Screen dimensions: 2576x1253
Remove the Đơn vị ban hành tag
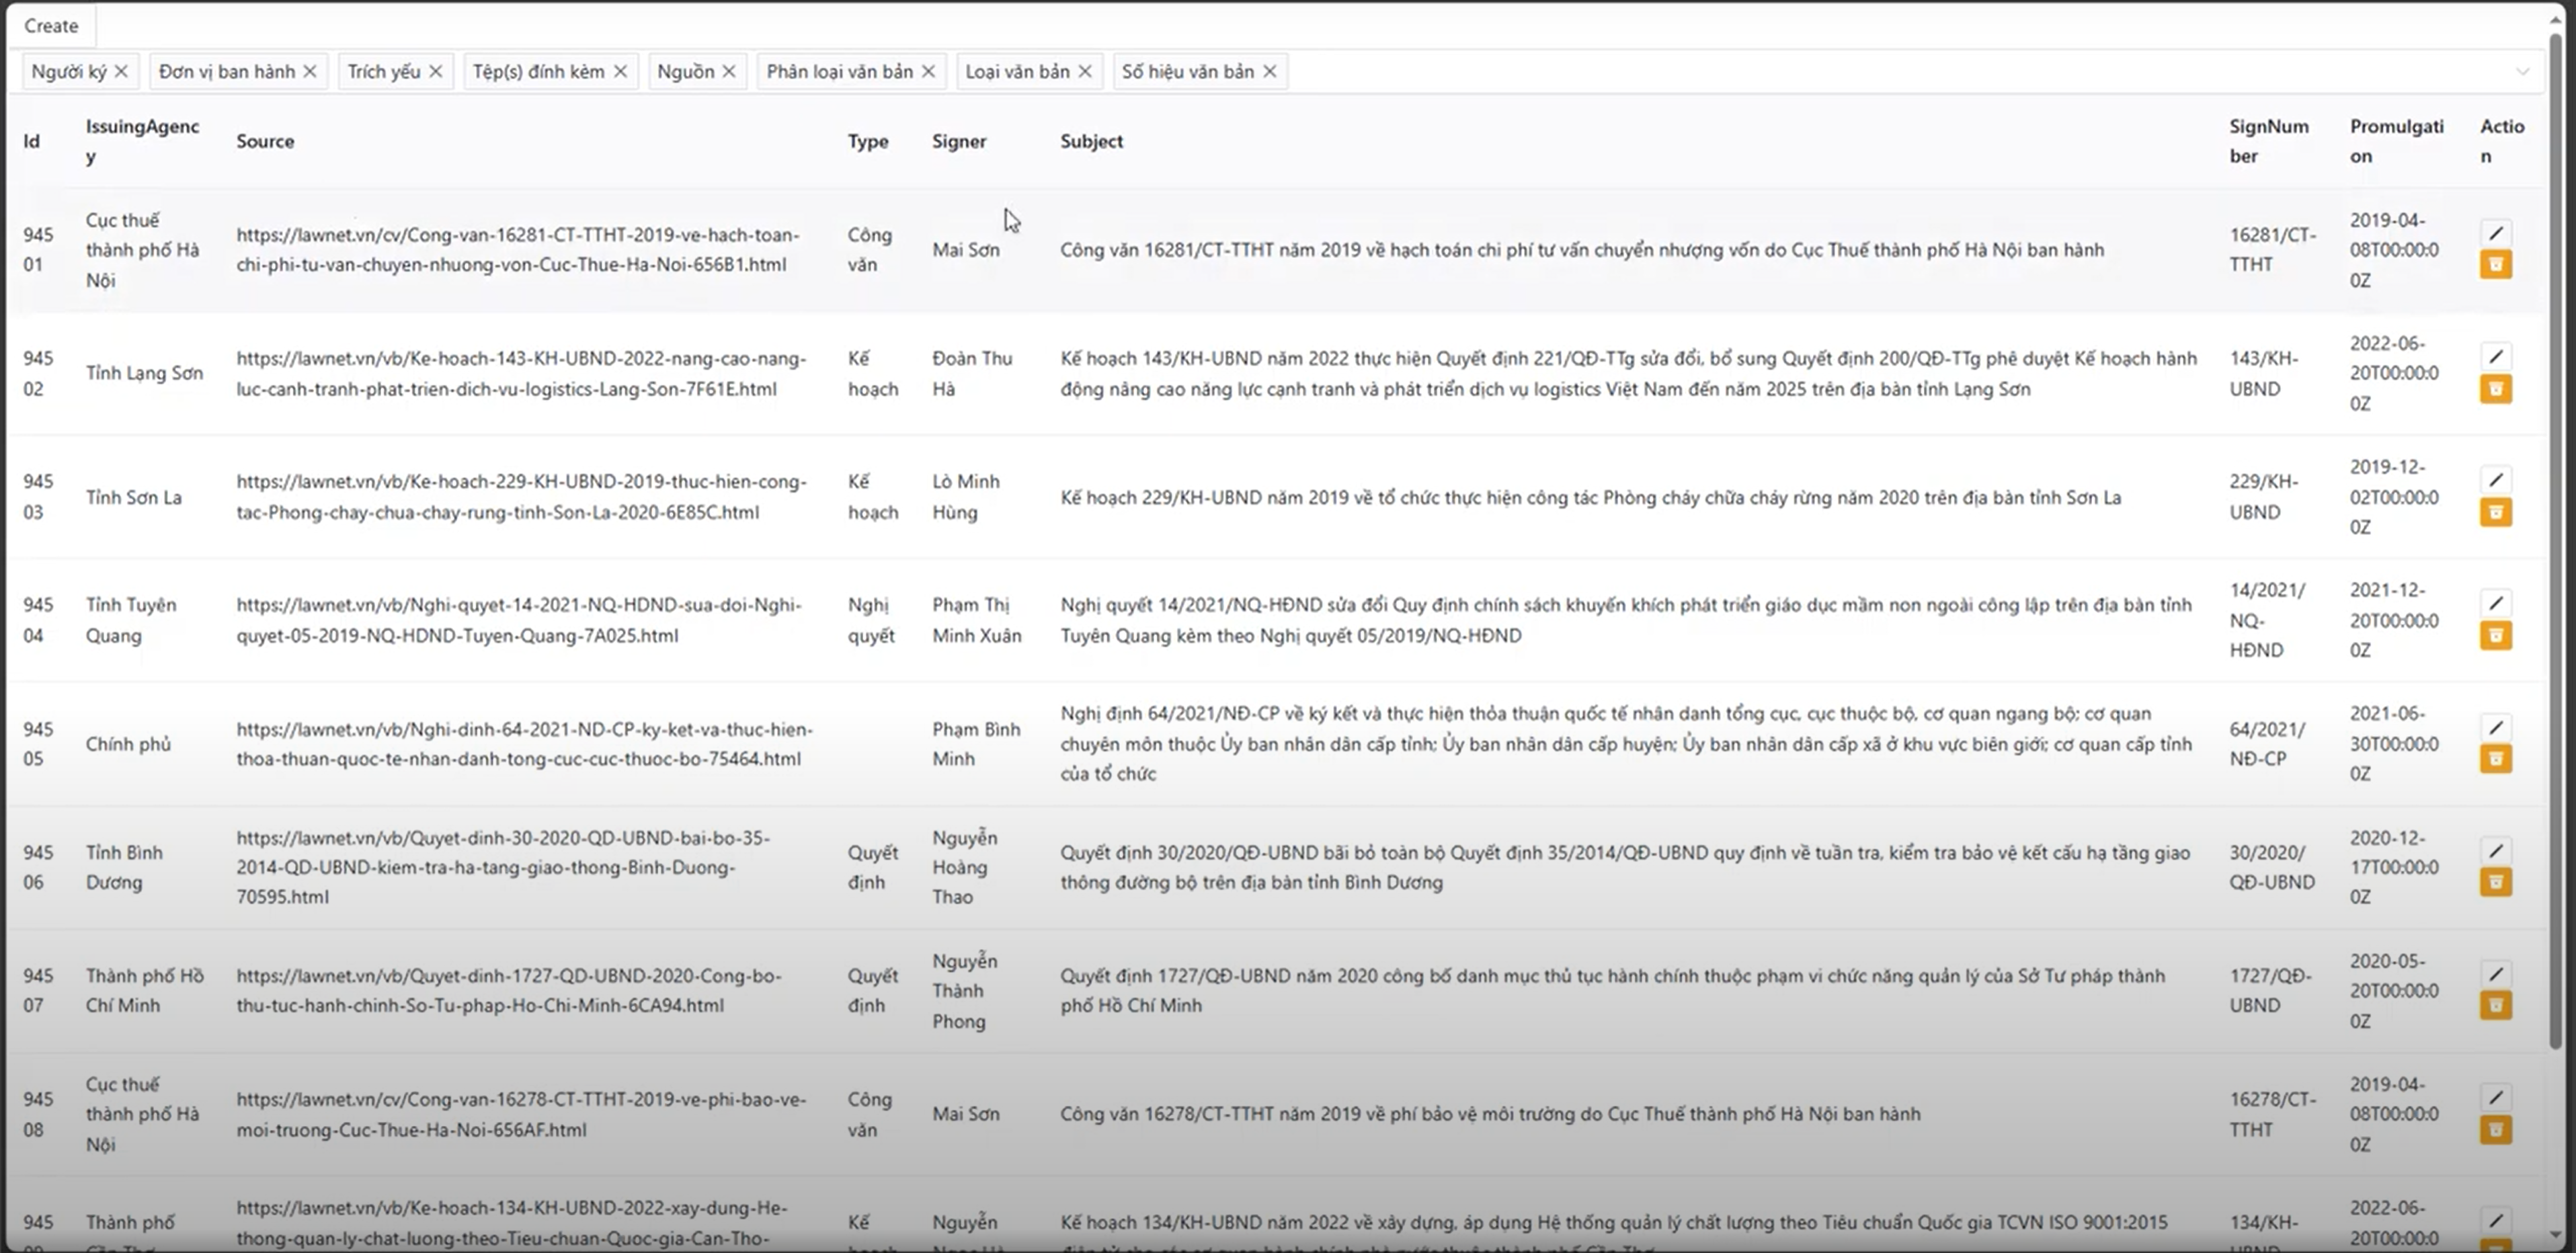(310, 71)
